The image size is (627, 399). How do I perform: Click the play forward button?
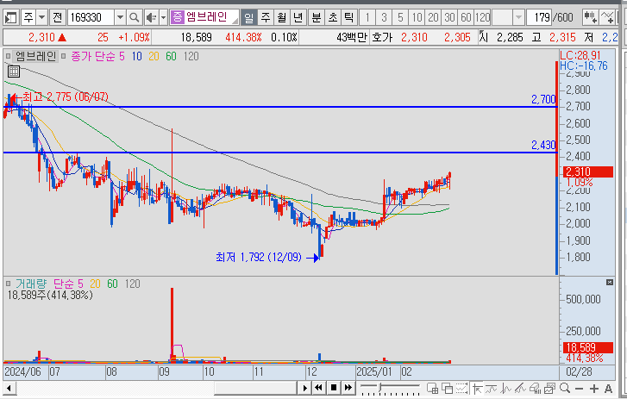304,388
